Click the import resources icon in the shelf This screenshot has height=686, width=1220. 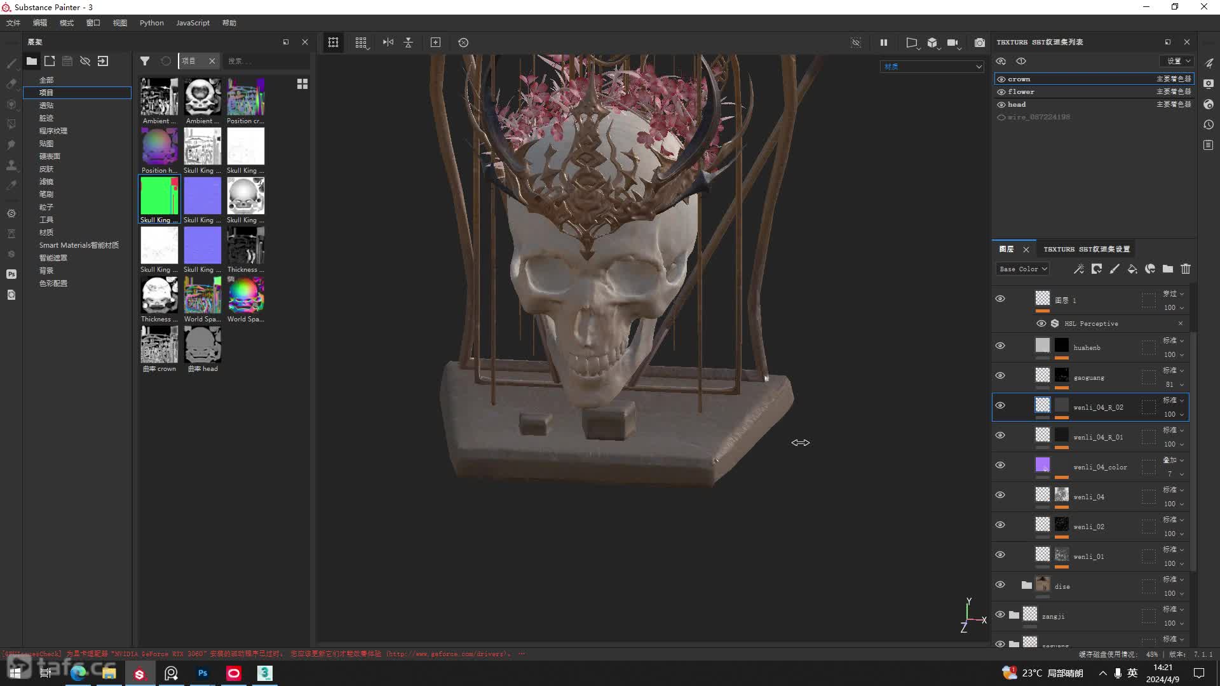[x=103, y=61]
